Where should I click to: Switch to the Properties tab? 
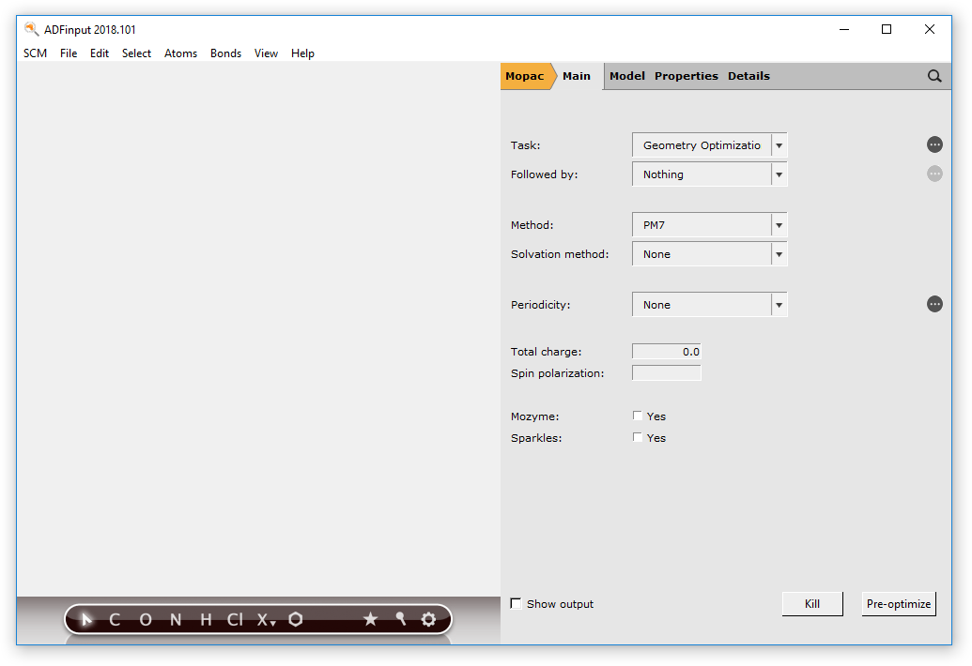686,76
